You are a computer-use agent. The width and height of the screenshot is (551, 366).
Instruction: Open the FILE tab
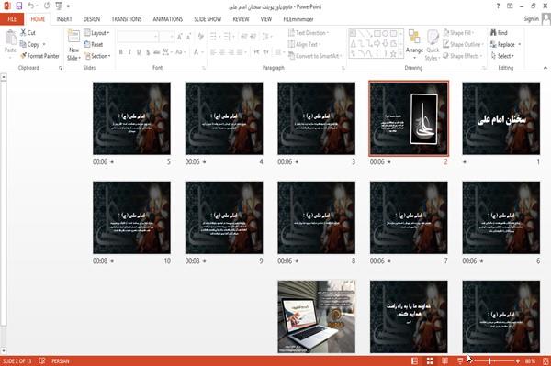(12, 19)
